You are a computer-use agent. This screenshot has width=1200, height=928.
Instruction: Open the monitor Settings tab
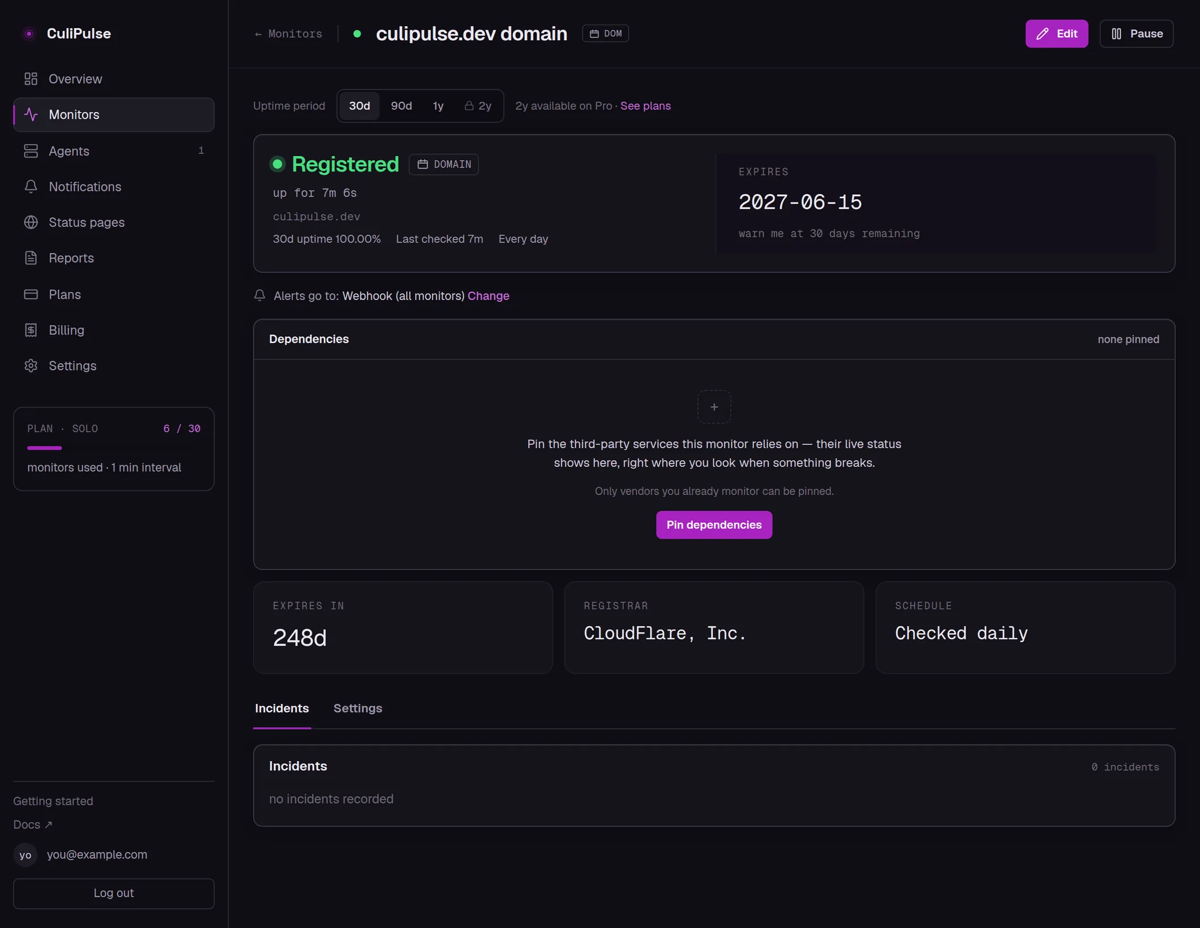click(358, 708)
